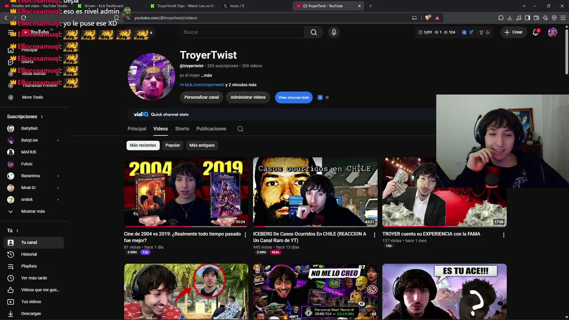Select the Más antiguos filter chip

[202, 145]
